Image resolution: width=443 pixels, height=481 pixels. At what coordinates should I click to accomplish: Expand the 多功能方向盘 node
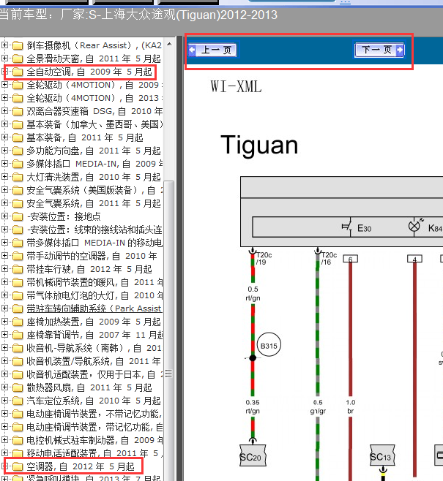pos(4,151)
